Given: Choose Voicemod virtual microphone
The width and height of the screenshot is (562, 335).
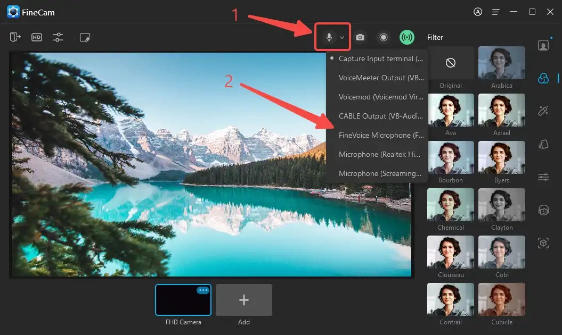Looking at the screenshot, I should pyautogui.click(x=377, y=97).
